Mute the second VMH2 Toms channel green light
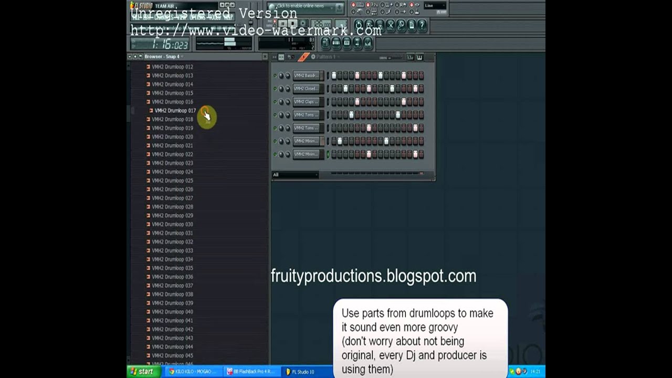The width and height of the screenshot is (672, 378). click(x=275, y=128)
